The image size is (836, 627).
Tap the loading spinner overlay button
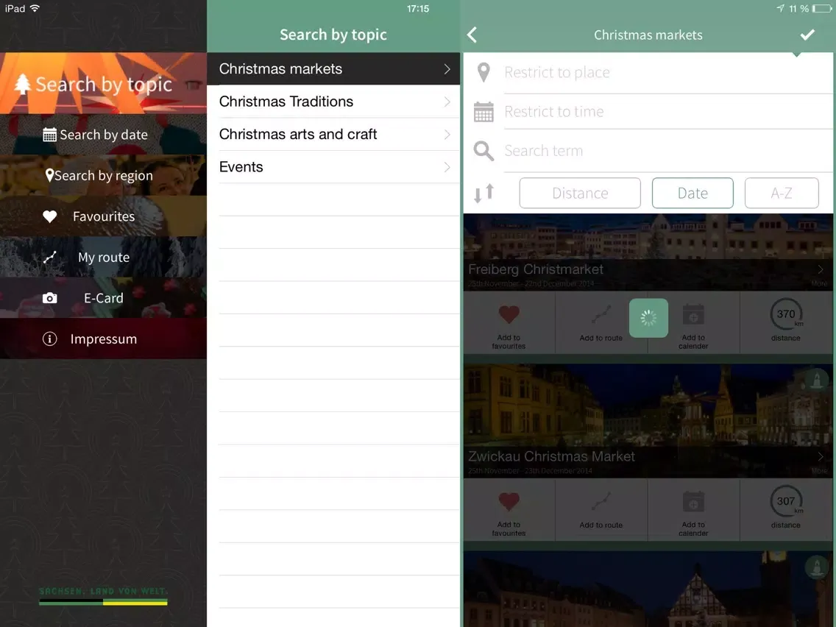click(x=648, y=319)
